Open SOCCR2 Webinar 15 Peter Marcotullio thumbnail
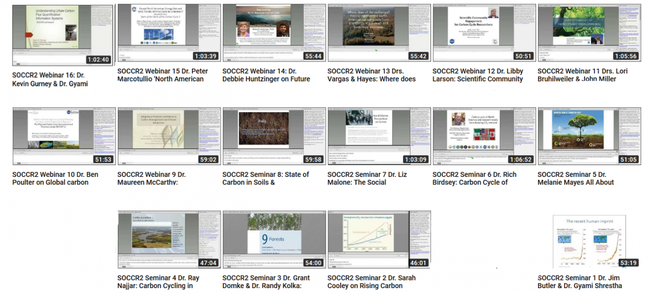This screenshot has height=293, width=649. pos(168,32)
